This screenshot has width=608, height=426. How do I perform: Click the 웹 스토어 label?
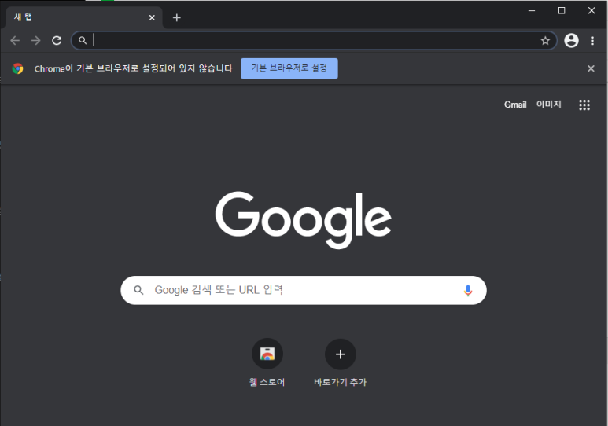tap(267, 382)
